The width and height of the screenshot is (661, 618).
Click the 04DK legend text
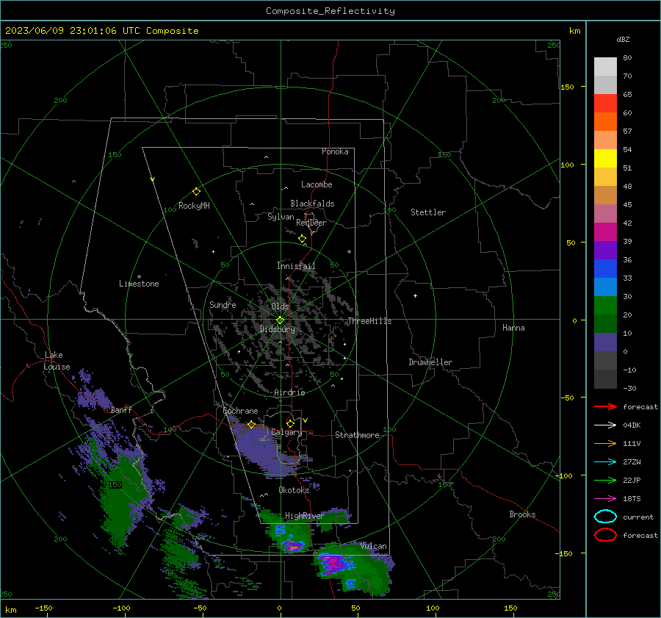click(x=632, y=425)
